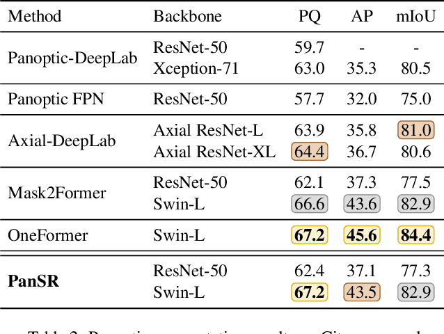444x334 pixels.
Task: Click the Method column header
Action: point(35,16)
